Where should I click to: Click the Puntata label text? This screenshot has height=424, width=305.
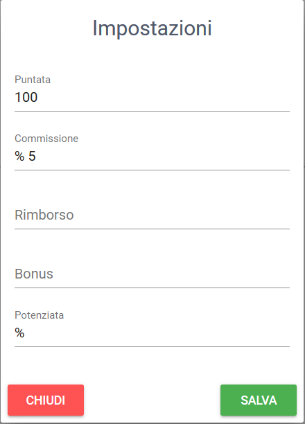point(33,80)
